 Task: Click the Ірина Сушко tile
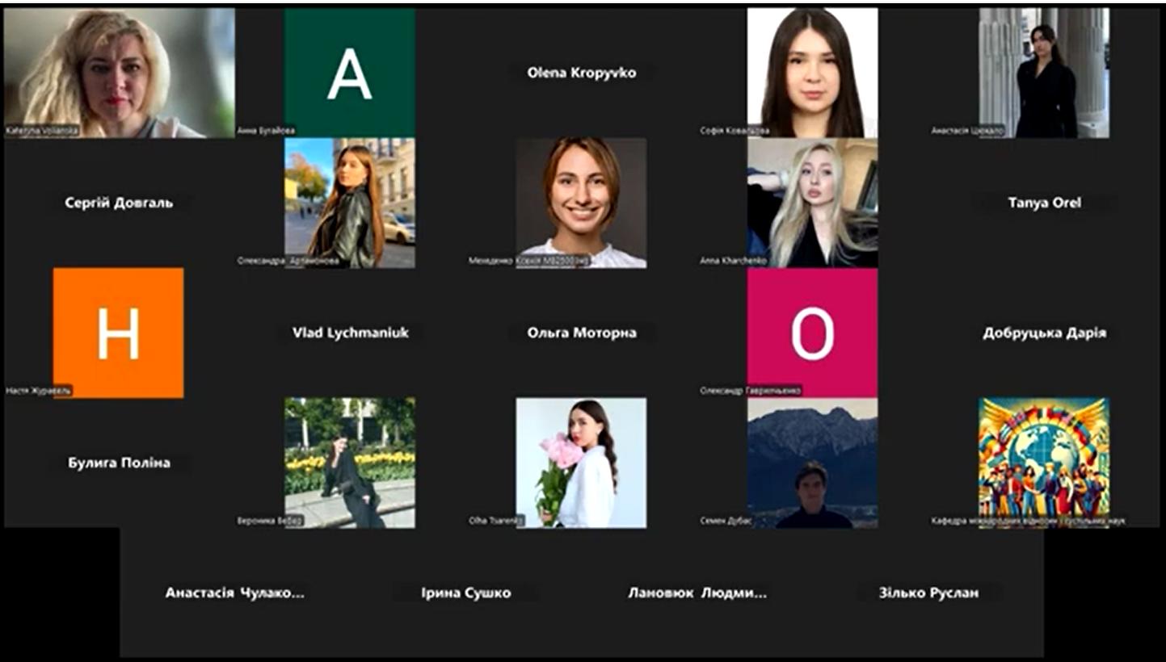[x=465, y=593]
